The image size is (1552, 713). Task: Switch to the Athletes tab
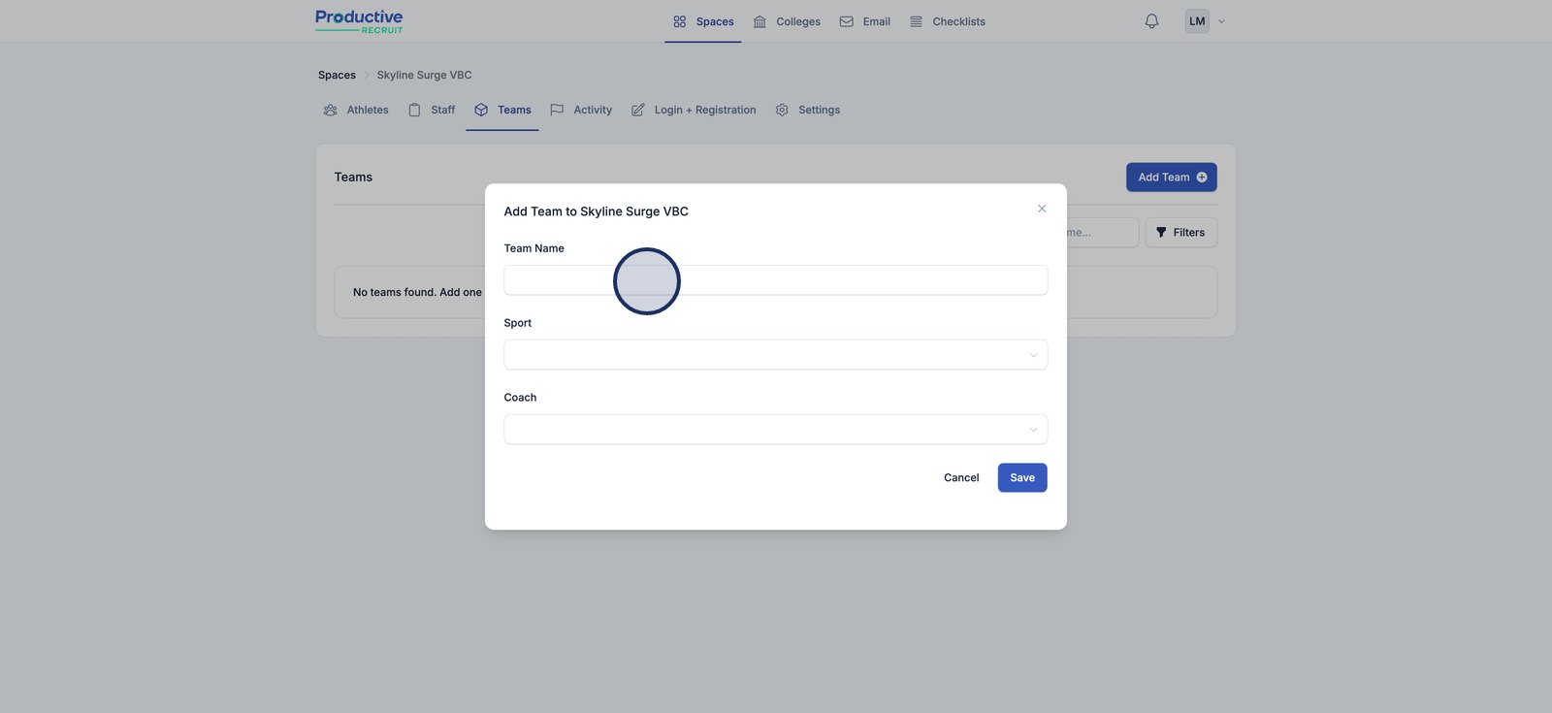click(356, 111)
